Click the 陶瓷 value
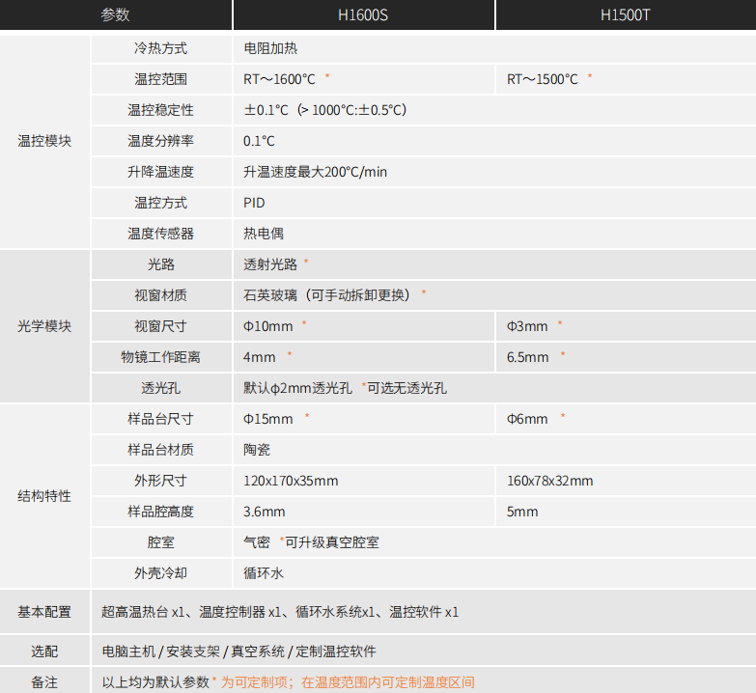 click(x=257, y=450)
